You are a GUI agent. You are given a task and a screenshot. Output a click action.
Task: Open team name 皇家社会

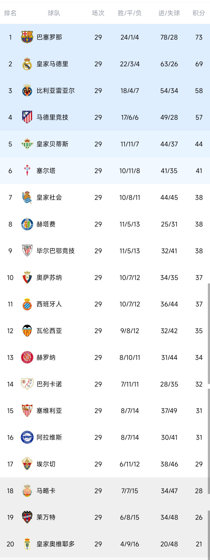click(49, 197)
